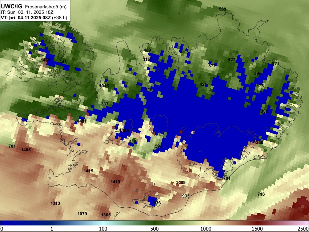Click the legend label 1500
This screenshot has width=309, height=232.
pos(257,229)
